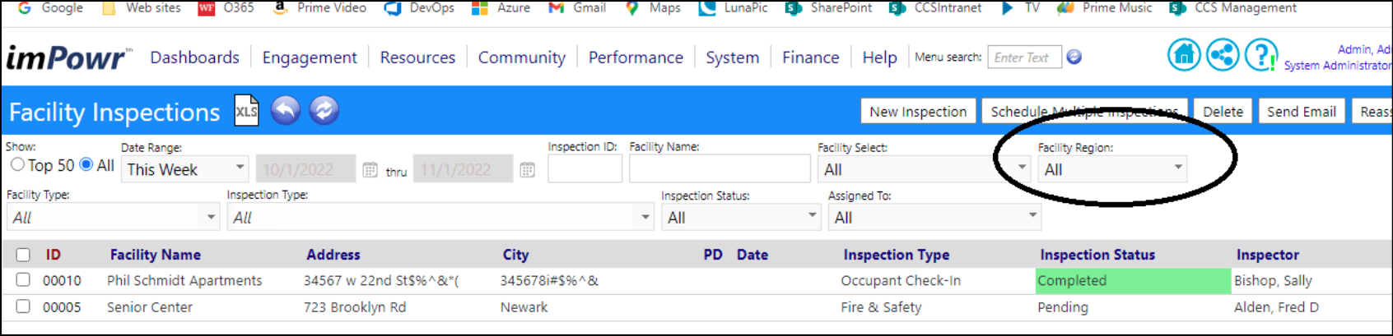The height and width of the screenshot is (336, 1393).
Task: Sort by the Inspector column header
Action: [x=1267, y=255]
